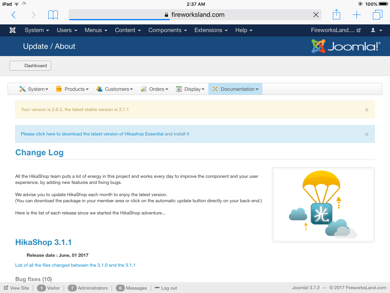Click the version 2.6.3 warning text
Image resolution: width=390 pixels, height=293 pixels.
[x=75, y=109]
